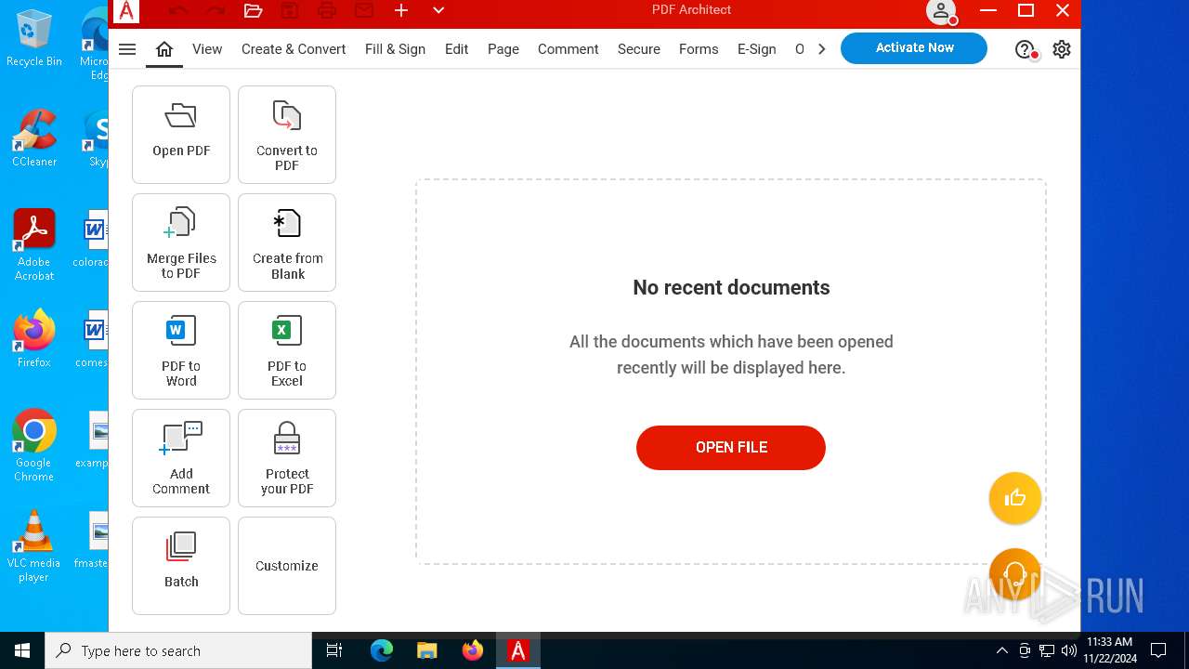Select the Page tab
Image resolution: width=1189 pixels, height=669 pixels.
coord(503,49)
